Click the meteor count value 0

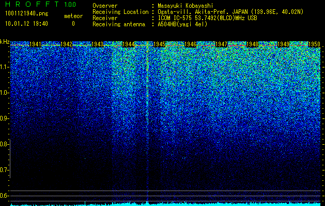tap(73, 24)
